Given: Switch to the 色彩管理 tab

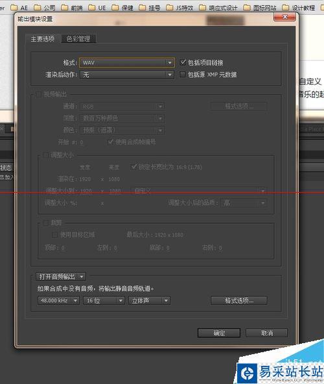Looking at the screenshot, I should point(78,38).
